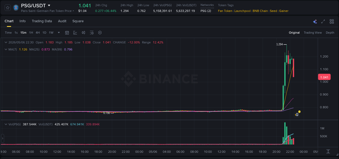Click the 22:00 time axis label

(x=290, y=152)
